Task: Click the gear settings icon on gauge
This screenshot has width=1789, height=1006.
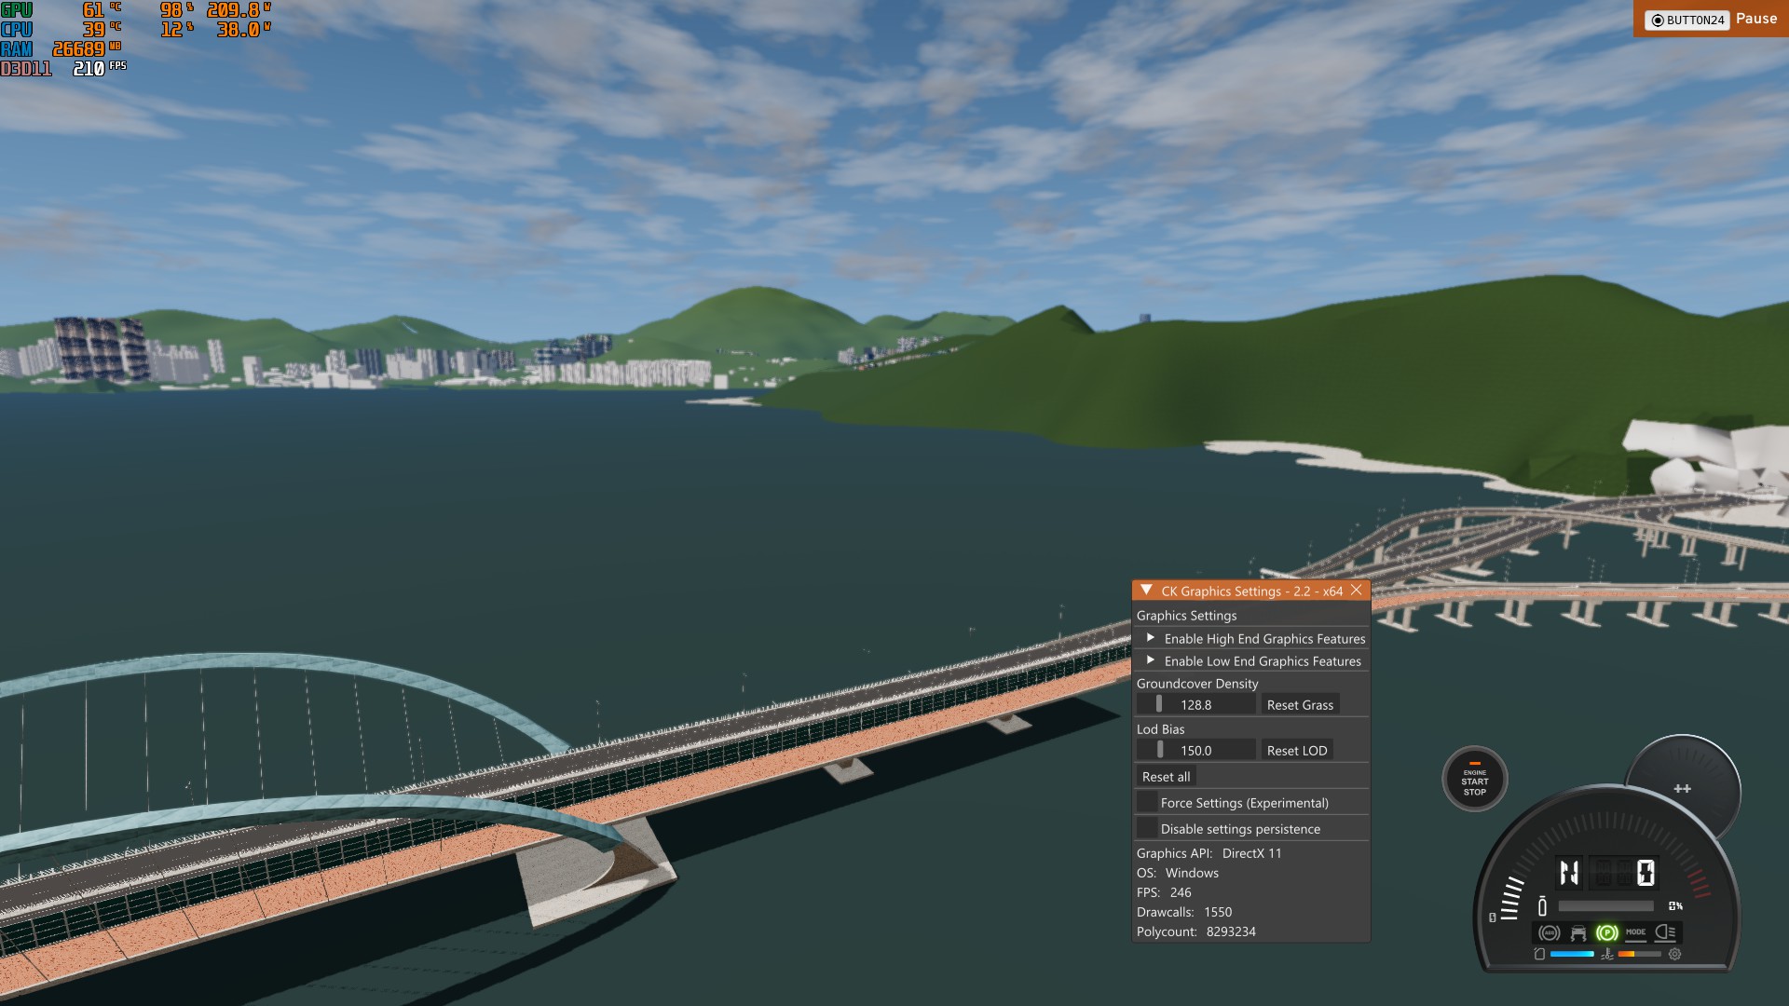Action: [1674, 954]
